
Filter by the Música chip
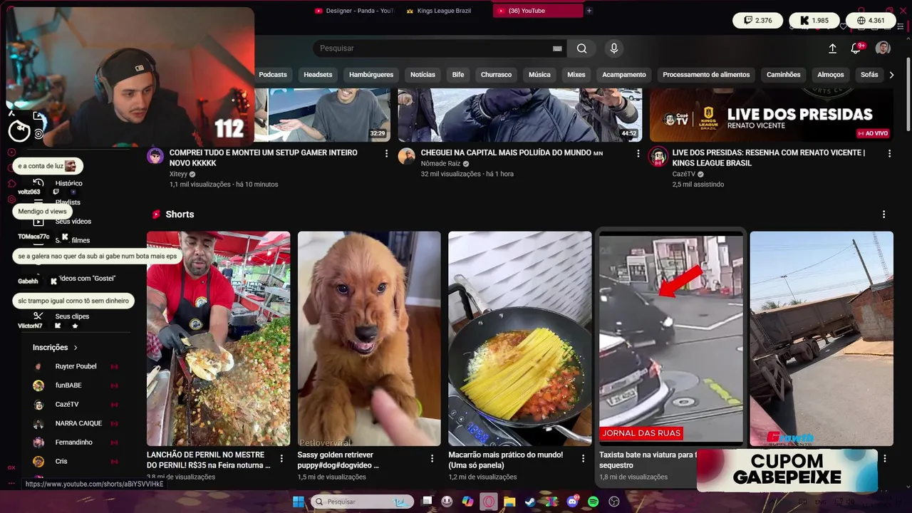click(539, 75)
